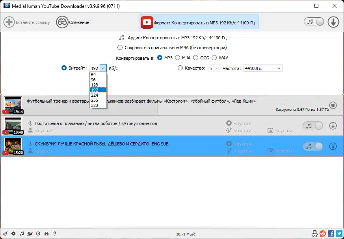Toggle audio switch for Подготовка к плаванию

(313, 126)
